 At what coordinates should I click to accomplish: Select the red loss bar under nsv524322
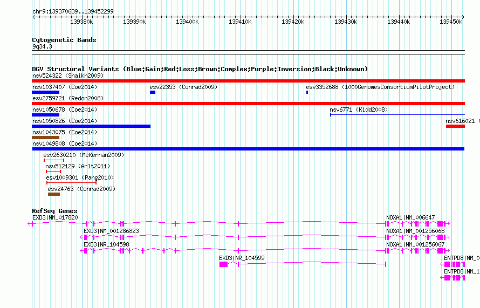248,81
